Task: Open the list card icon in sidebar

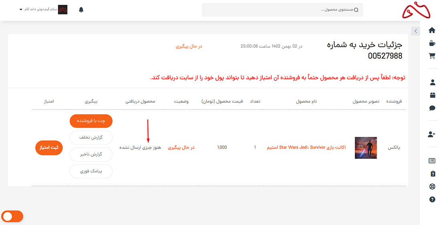Action: tap(432, 161)
